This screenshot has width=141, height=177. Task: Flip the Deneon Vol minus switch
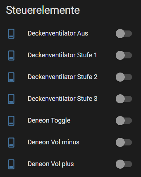coord(124,142)
